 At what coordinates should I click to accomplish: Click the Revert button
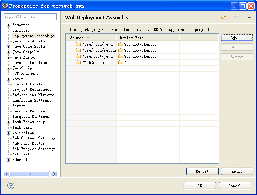(202, 171)
